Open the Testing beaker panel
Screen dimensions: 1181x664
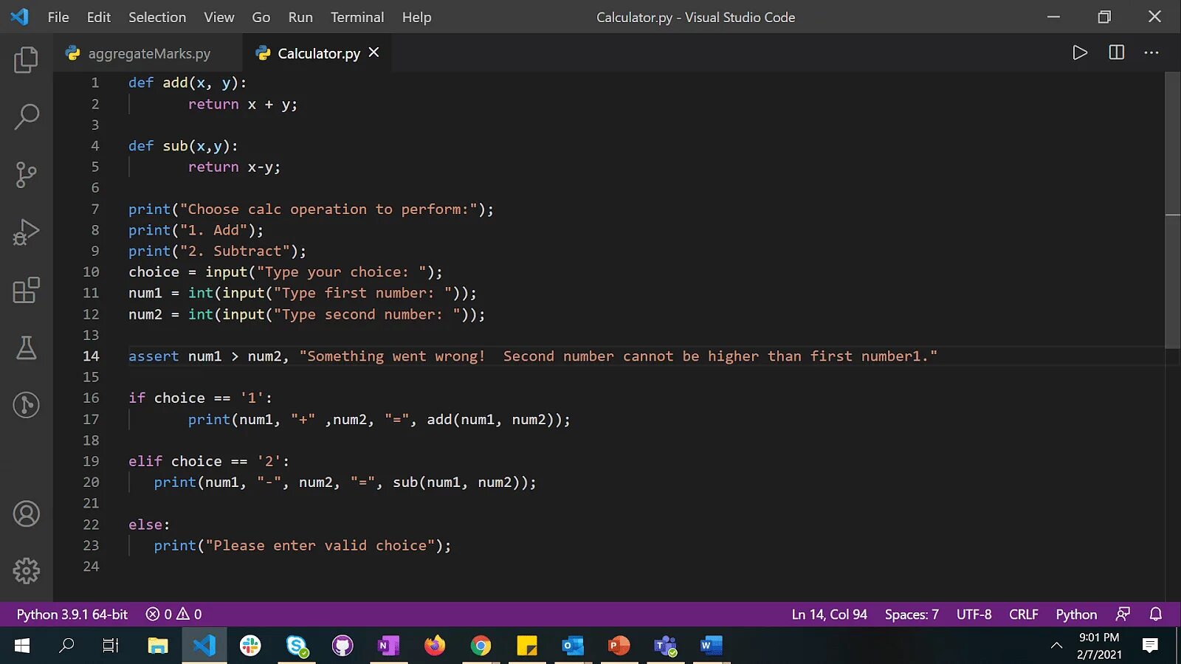pos(27,348)
